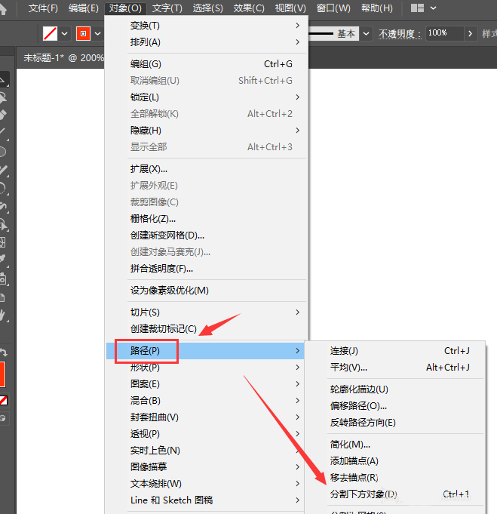Click 偏移路径(O)... in the Path submenu

click(x=358, y=406)
